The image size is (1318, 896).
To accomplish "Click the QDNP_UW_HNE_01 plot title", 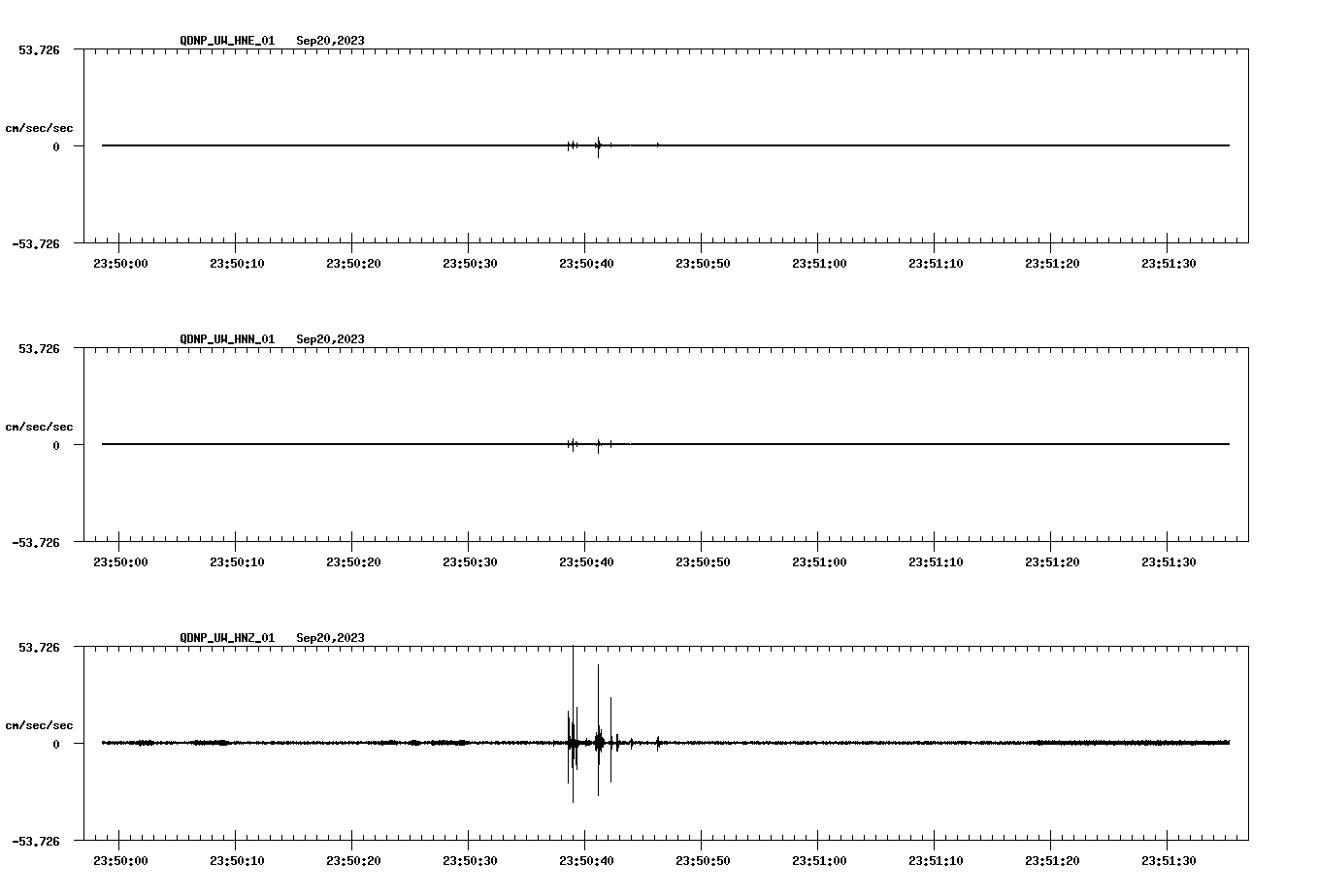I will (x=227, y=41).
